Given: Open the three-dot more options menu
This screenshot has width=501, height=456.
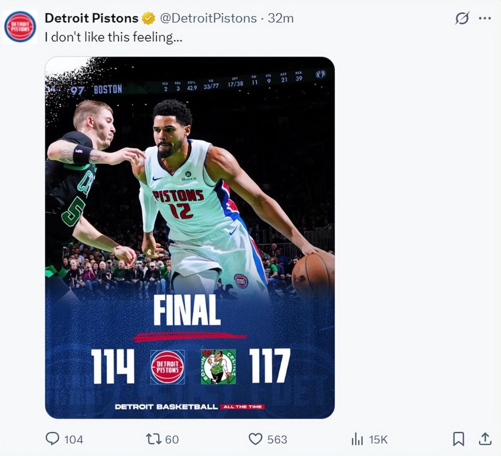Looking at the screenshot, I should click(484, 18).
